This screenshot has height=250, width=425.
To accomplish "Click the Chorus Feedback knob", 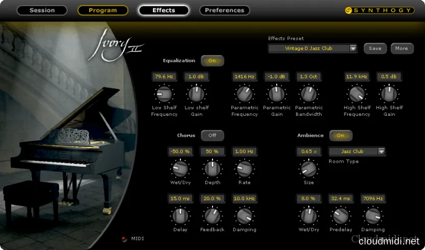I will (x=212, y=215).
